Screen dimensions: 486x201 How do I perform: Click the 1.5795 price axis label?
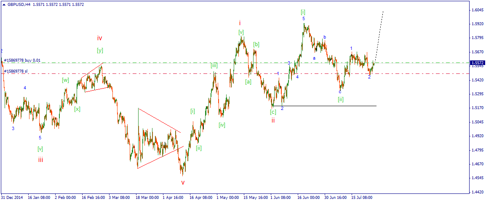477,38
